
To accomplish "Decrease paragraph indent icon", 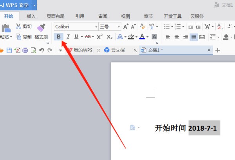I will point(191,27).
